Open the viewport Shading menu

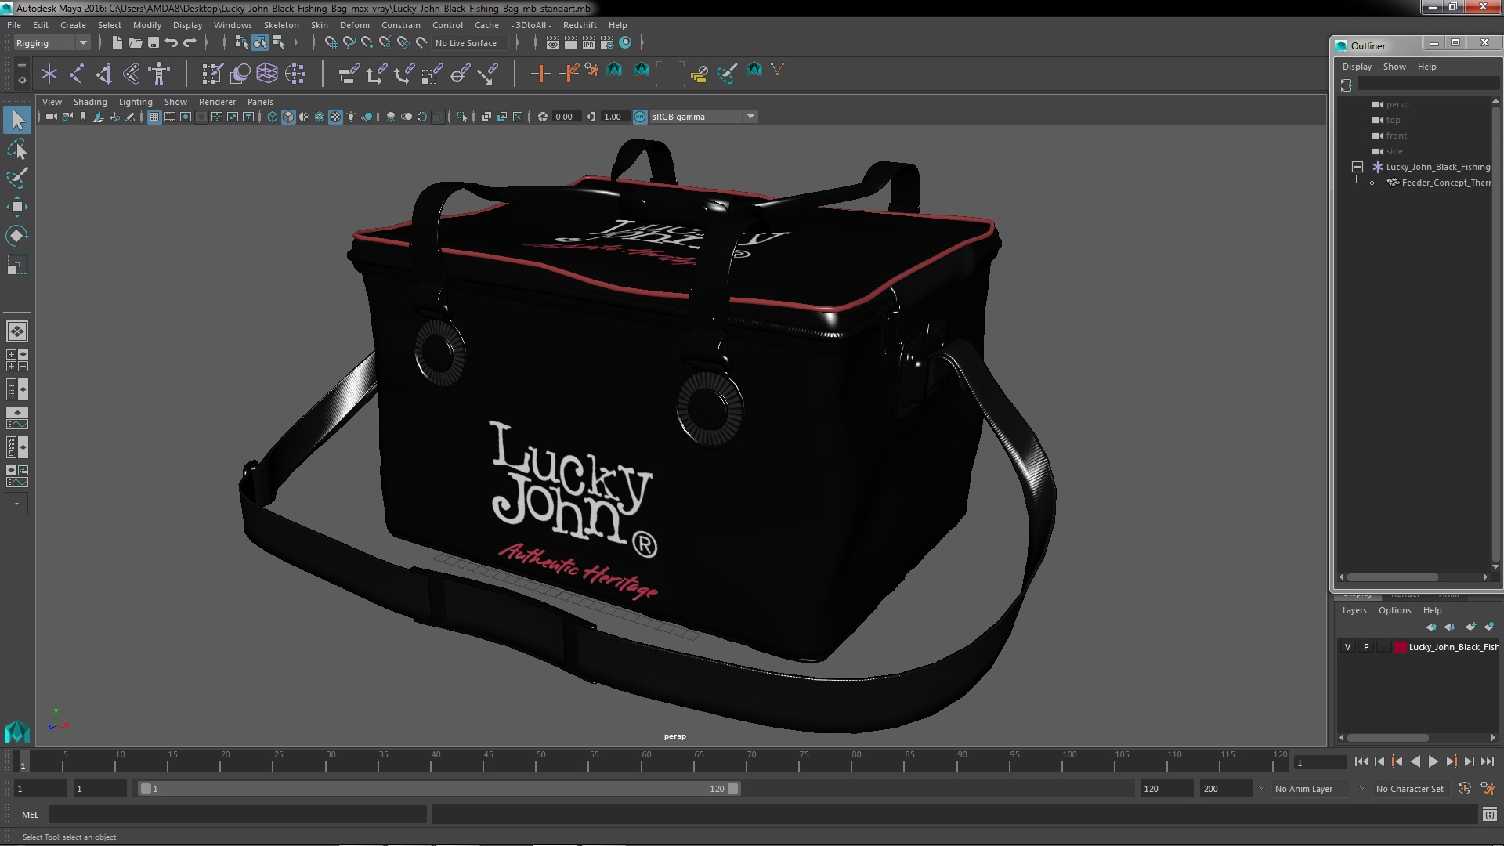(90, 102)
